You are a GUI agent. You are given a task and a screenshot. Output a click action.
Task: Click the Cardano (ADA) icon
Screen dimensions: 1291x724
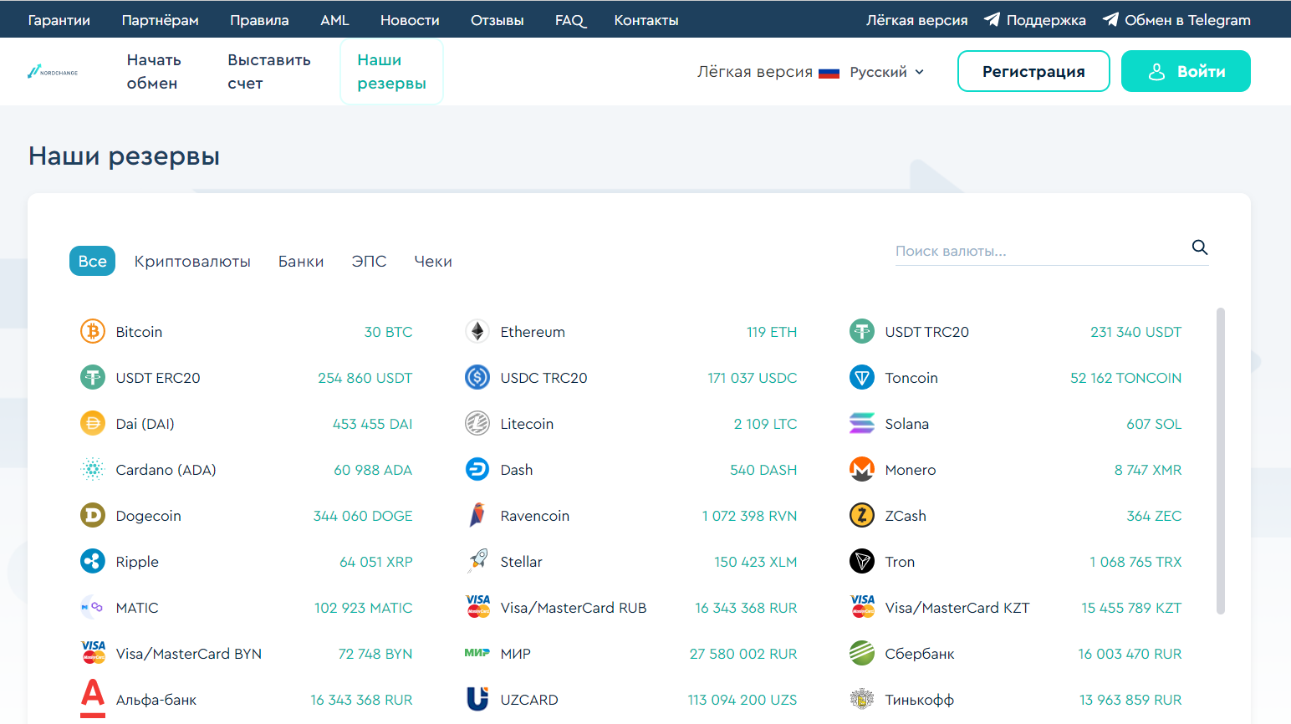(x=93, y=470)
